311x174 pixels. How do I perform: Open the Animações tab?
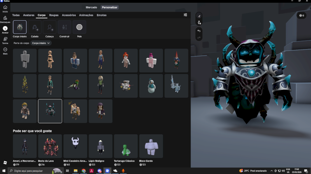[86, 15]
